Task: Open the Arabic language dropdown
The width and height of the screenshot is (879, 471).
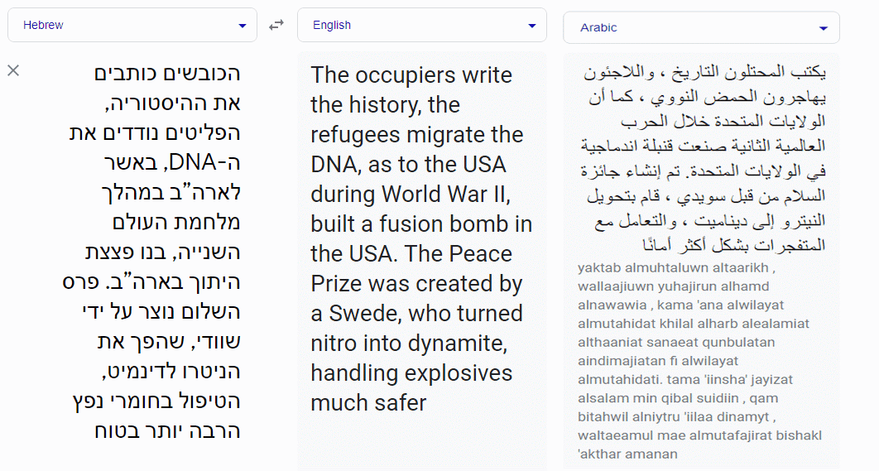Action: click(701, 27)
